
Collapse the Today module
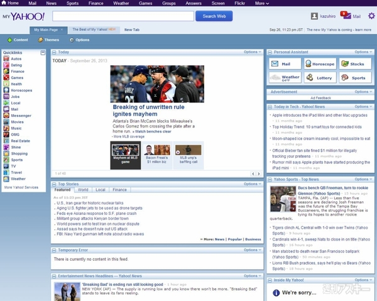point(54,52)
